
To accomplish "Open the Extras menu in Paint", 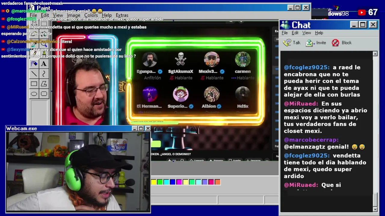I will coord(122,15).
